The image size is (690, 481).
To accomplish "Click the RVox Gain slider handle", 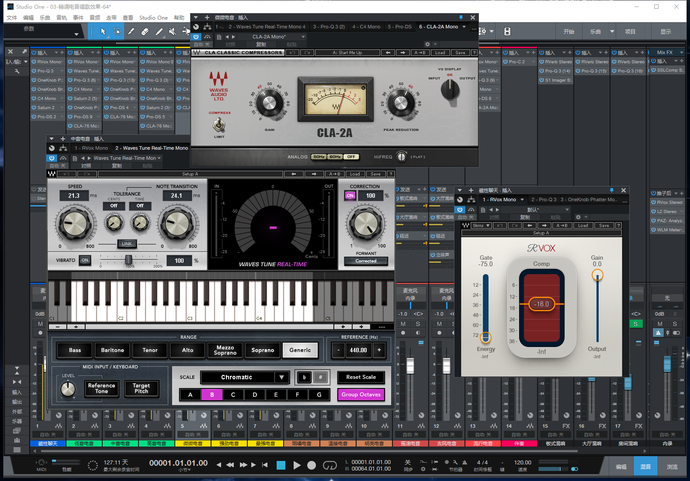I will pos(597,275).
